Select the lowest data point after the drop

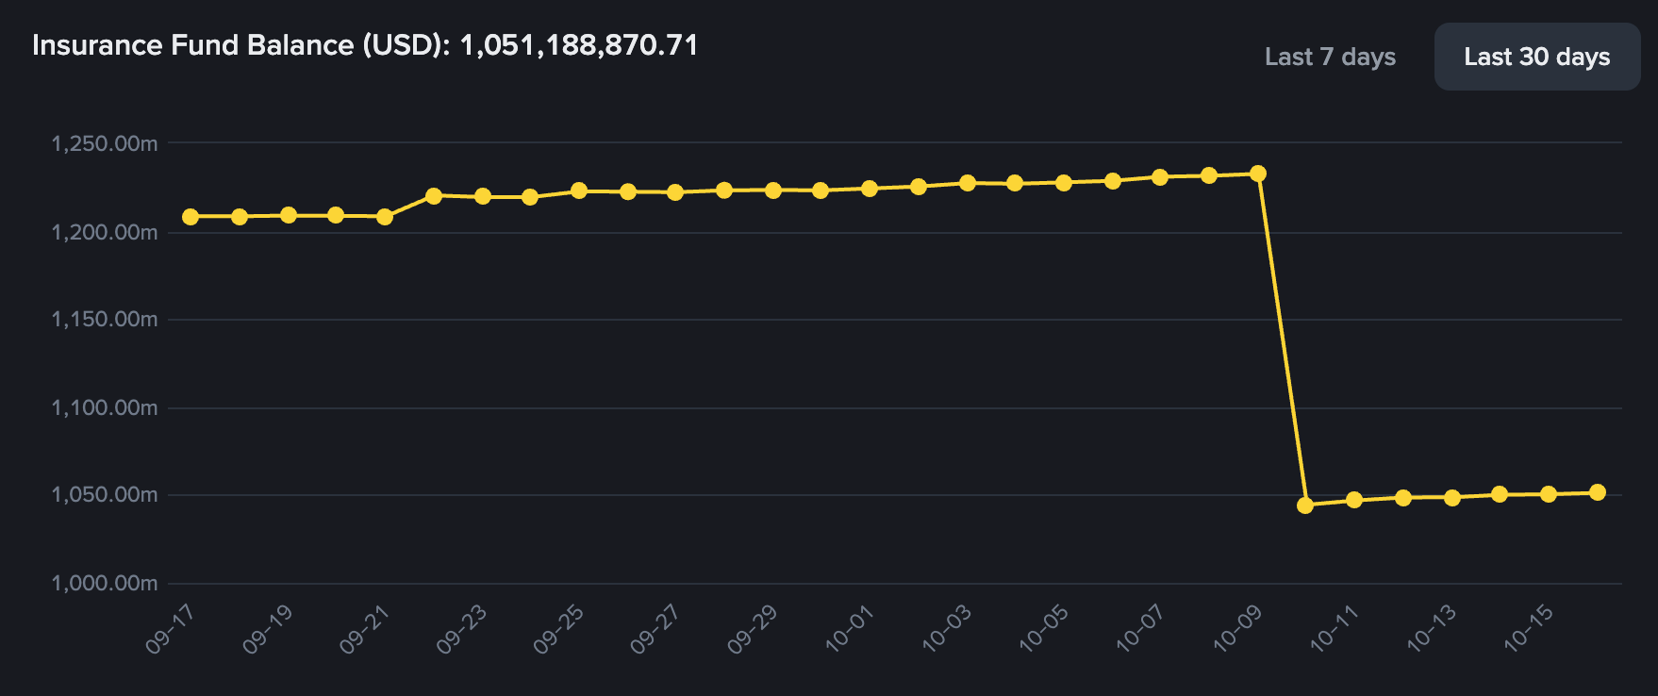point(1305,505)
